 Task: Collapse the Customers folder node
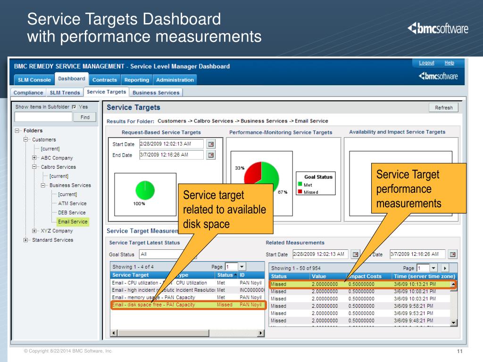tap(26, 140)
